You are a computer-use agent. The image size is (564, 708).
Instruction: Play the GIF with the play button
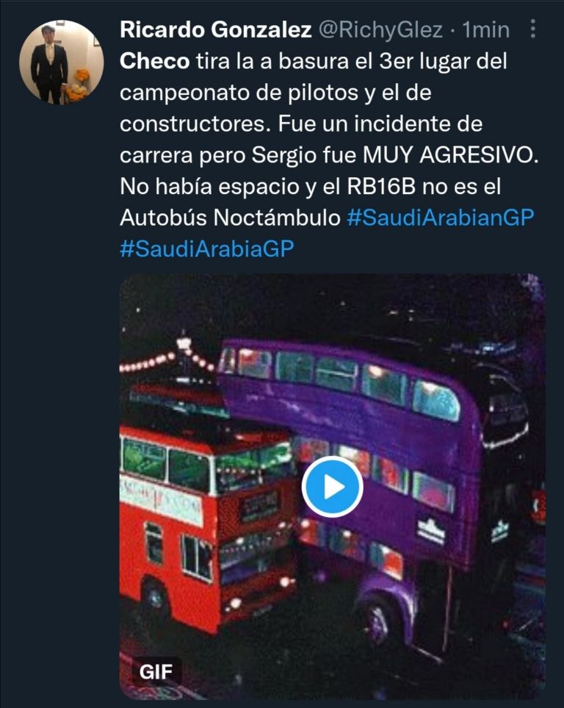[333, 487]
